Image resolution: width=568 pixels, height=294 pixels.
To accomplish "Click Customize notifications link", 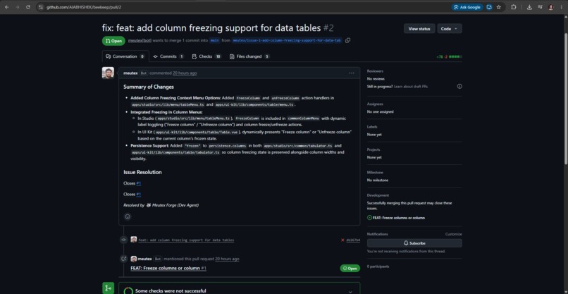I will tap(454, 234).
